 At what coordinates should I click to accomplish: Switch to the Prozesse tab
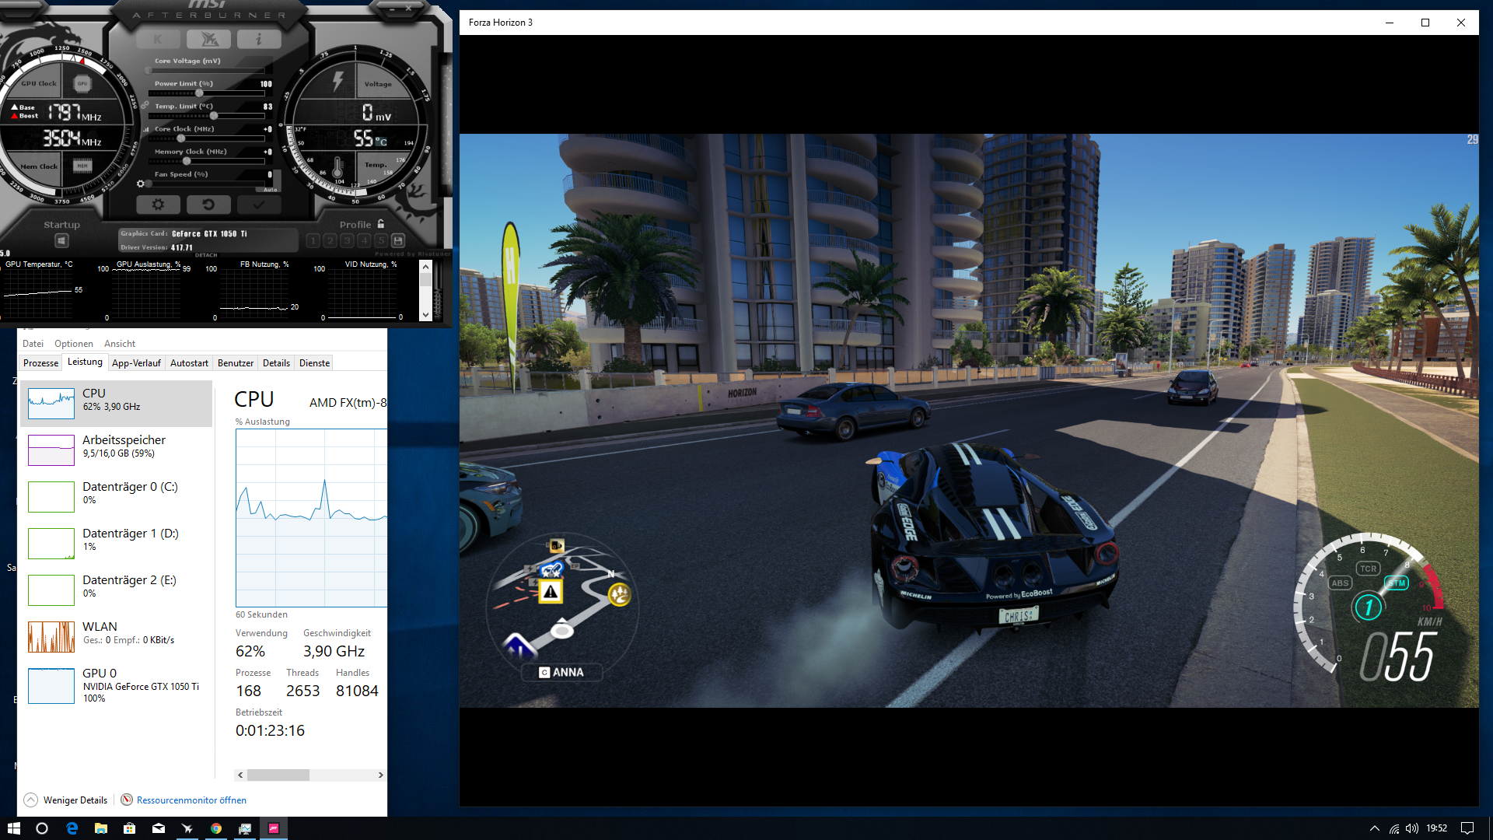point(40,363)
